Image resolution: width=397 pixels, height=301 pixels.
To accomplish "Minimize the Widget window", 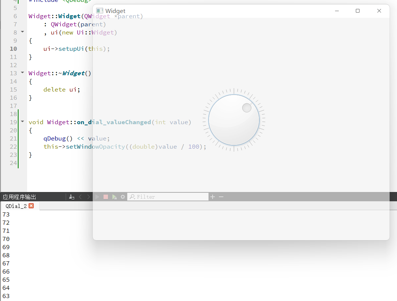I will click(x=337, y=11).
